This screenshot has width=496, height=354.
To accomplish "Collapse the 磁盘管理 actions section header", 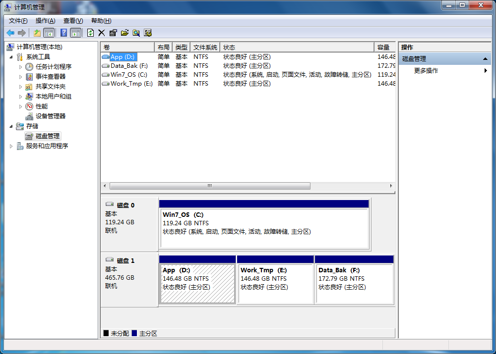I will tap(486, 59).
